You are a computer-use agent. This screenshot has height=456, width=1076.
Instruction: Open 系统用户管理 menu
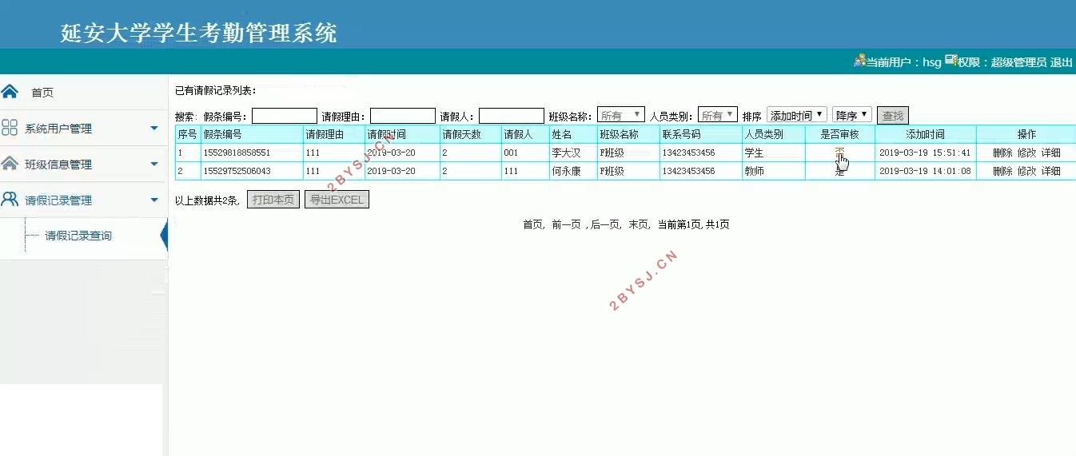click(58, 129)
